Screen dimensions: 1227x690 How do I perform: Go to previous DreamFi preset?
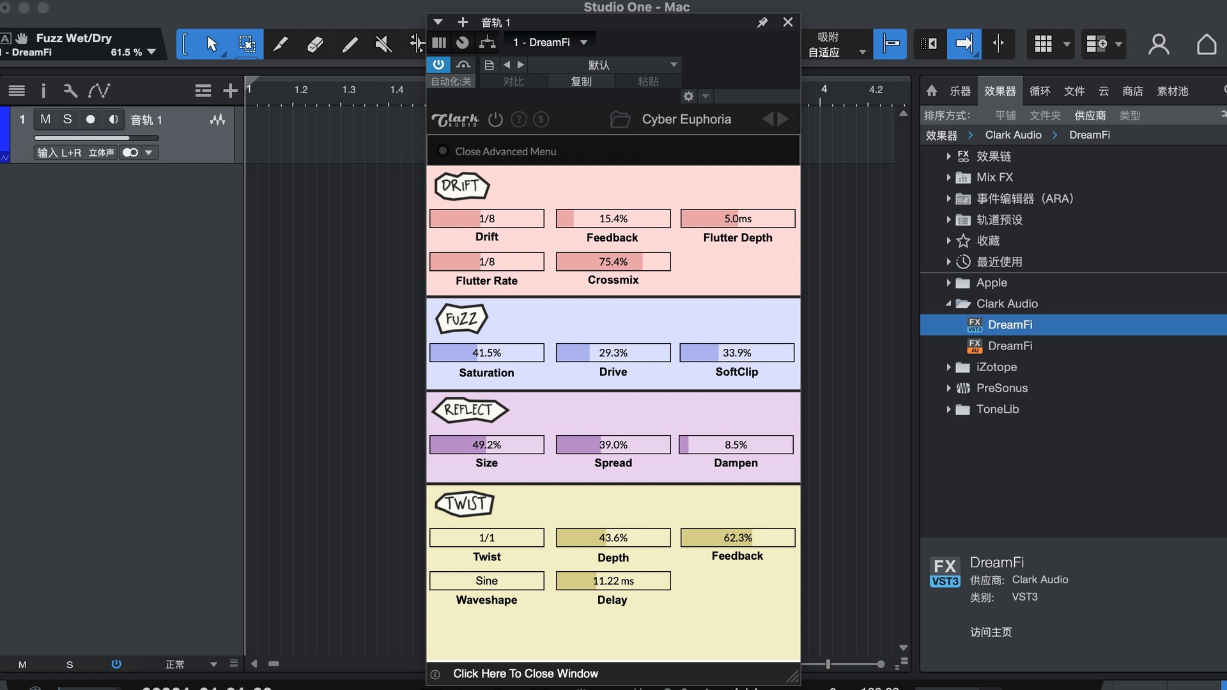[x=768, y=119]
